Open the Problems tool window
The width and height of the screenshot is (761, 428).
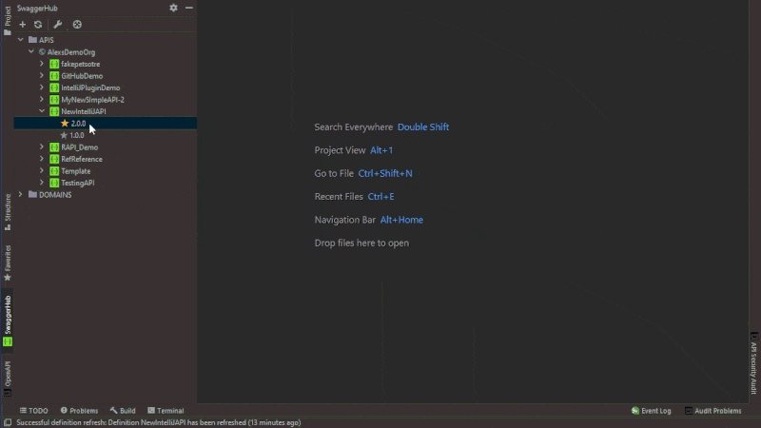(79, 411)
